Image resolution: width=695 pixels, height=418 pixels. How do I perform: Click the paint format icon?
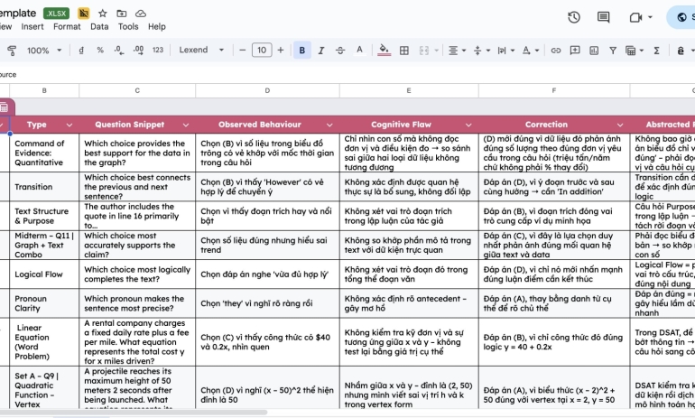click(x=12, y=51)
